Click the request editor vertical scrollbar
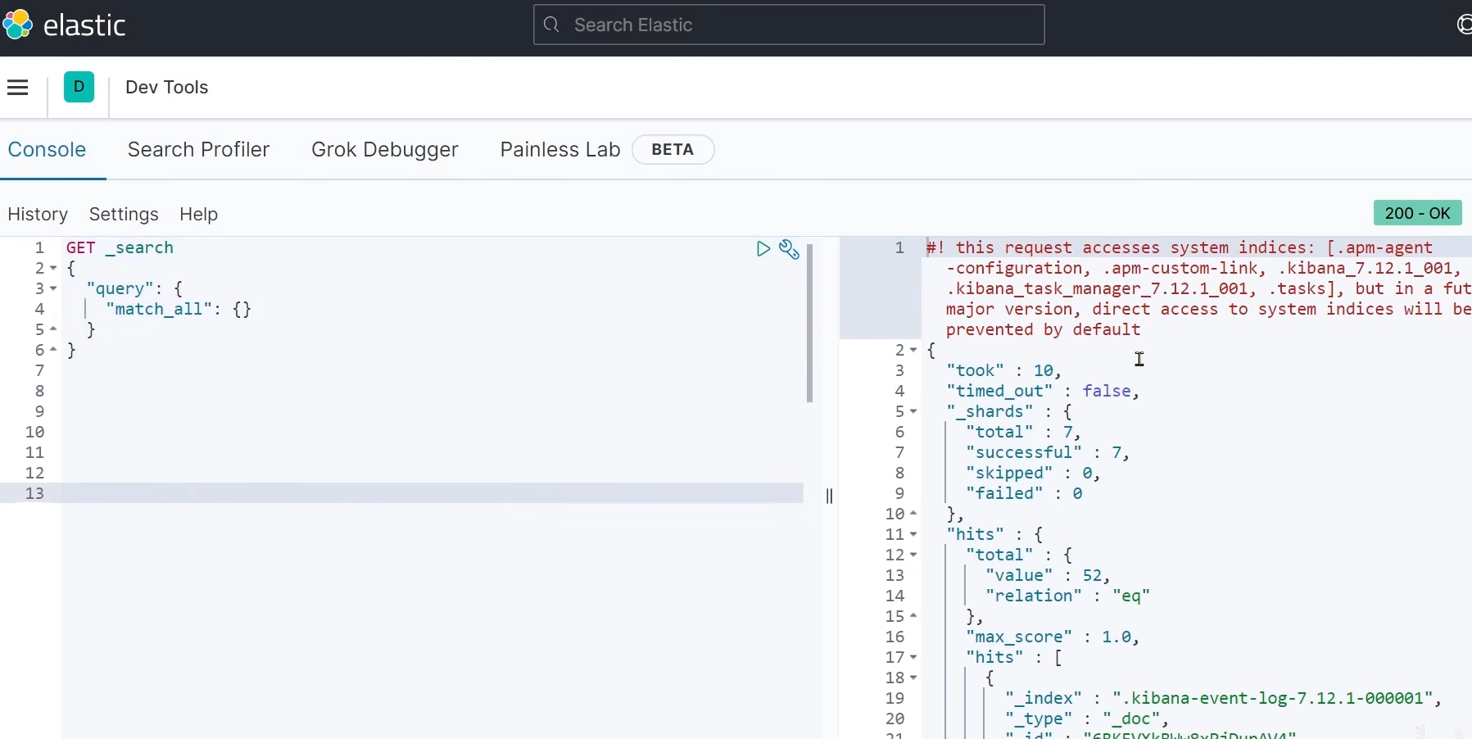Image resolution: width=1472 pixels, height=739 pixels. [x=810, y=323]
